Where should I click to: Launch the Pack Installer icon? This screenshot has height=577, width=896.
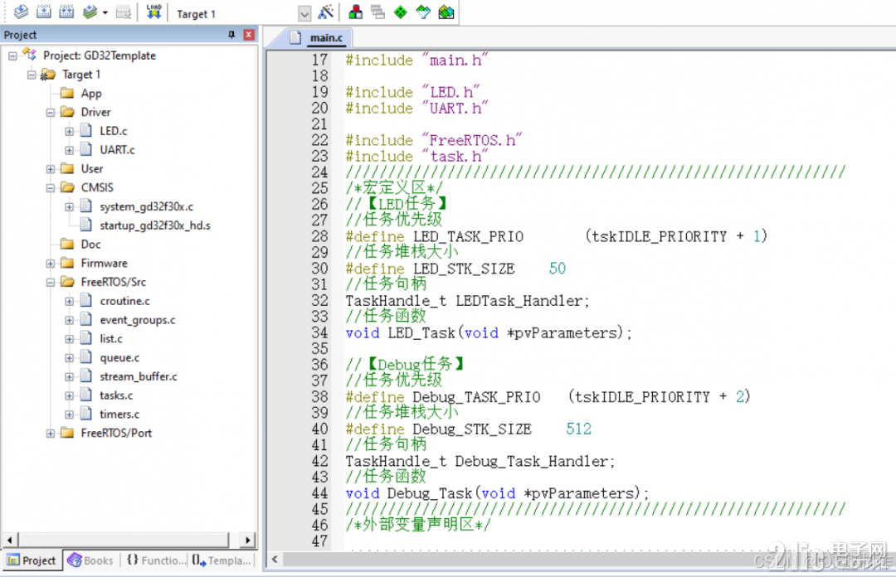[446, 12]
